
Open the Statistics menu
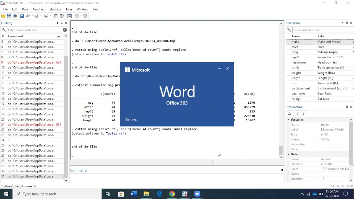click(55, 9)
